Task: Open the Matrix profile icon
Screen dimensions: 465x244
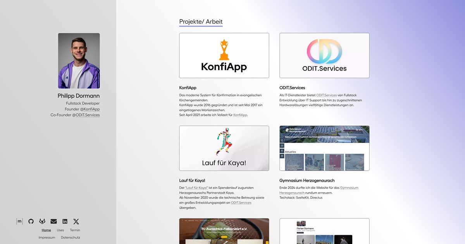Action: [19, 222]
